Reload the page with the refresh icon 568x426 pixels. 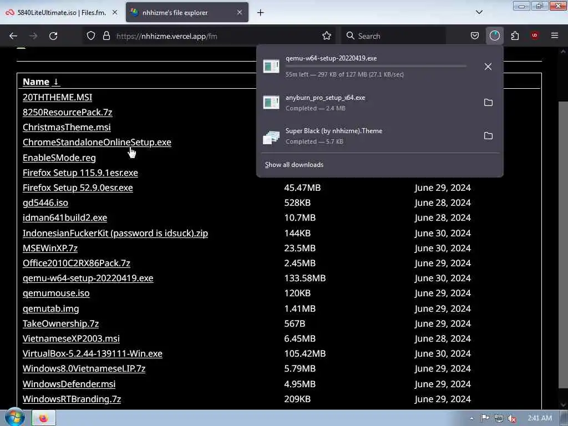click(53, 36)
